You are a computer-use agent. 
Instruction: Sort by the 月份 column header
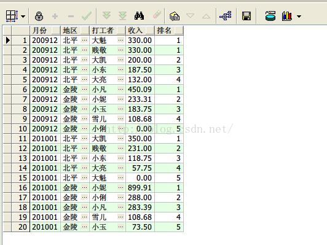pyautogui.click(x=45, y=31)
